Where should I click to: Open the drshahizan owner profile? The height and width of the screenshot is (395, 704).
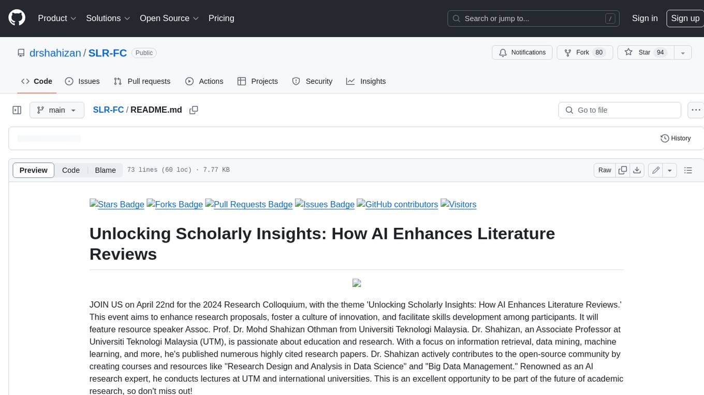tap(55, 53)
